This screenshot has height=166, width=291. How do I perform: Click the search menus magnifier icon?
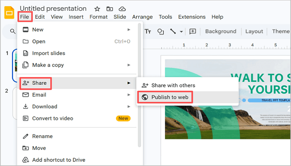[12, 31]
